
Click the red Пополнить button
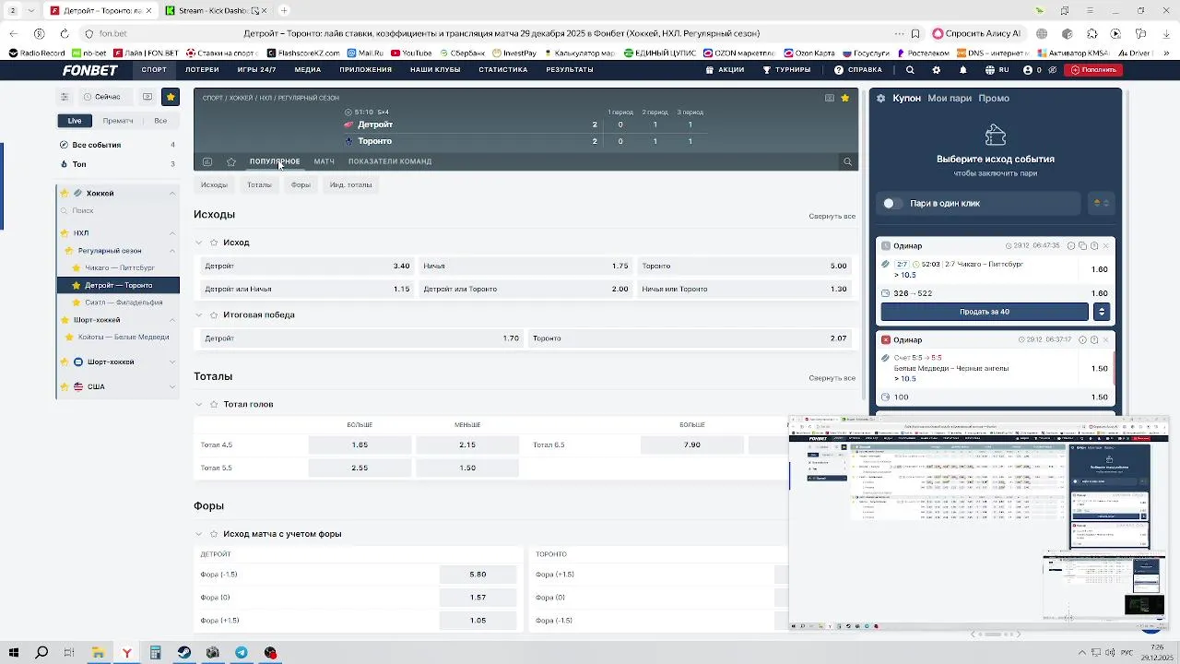(1093, 70)
